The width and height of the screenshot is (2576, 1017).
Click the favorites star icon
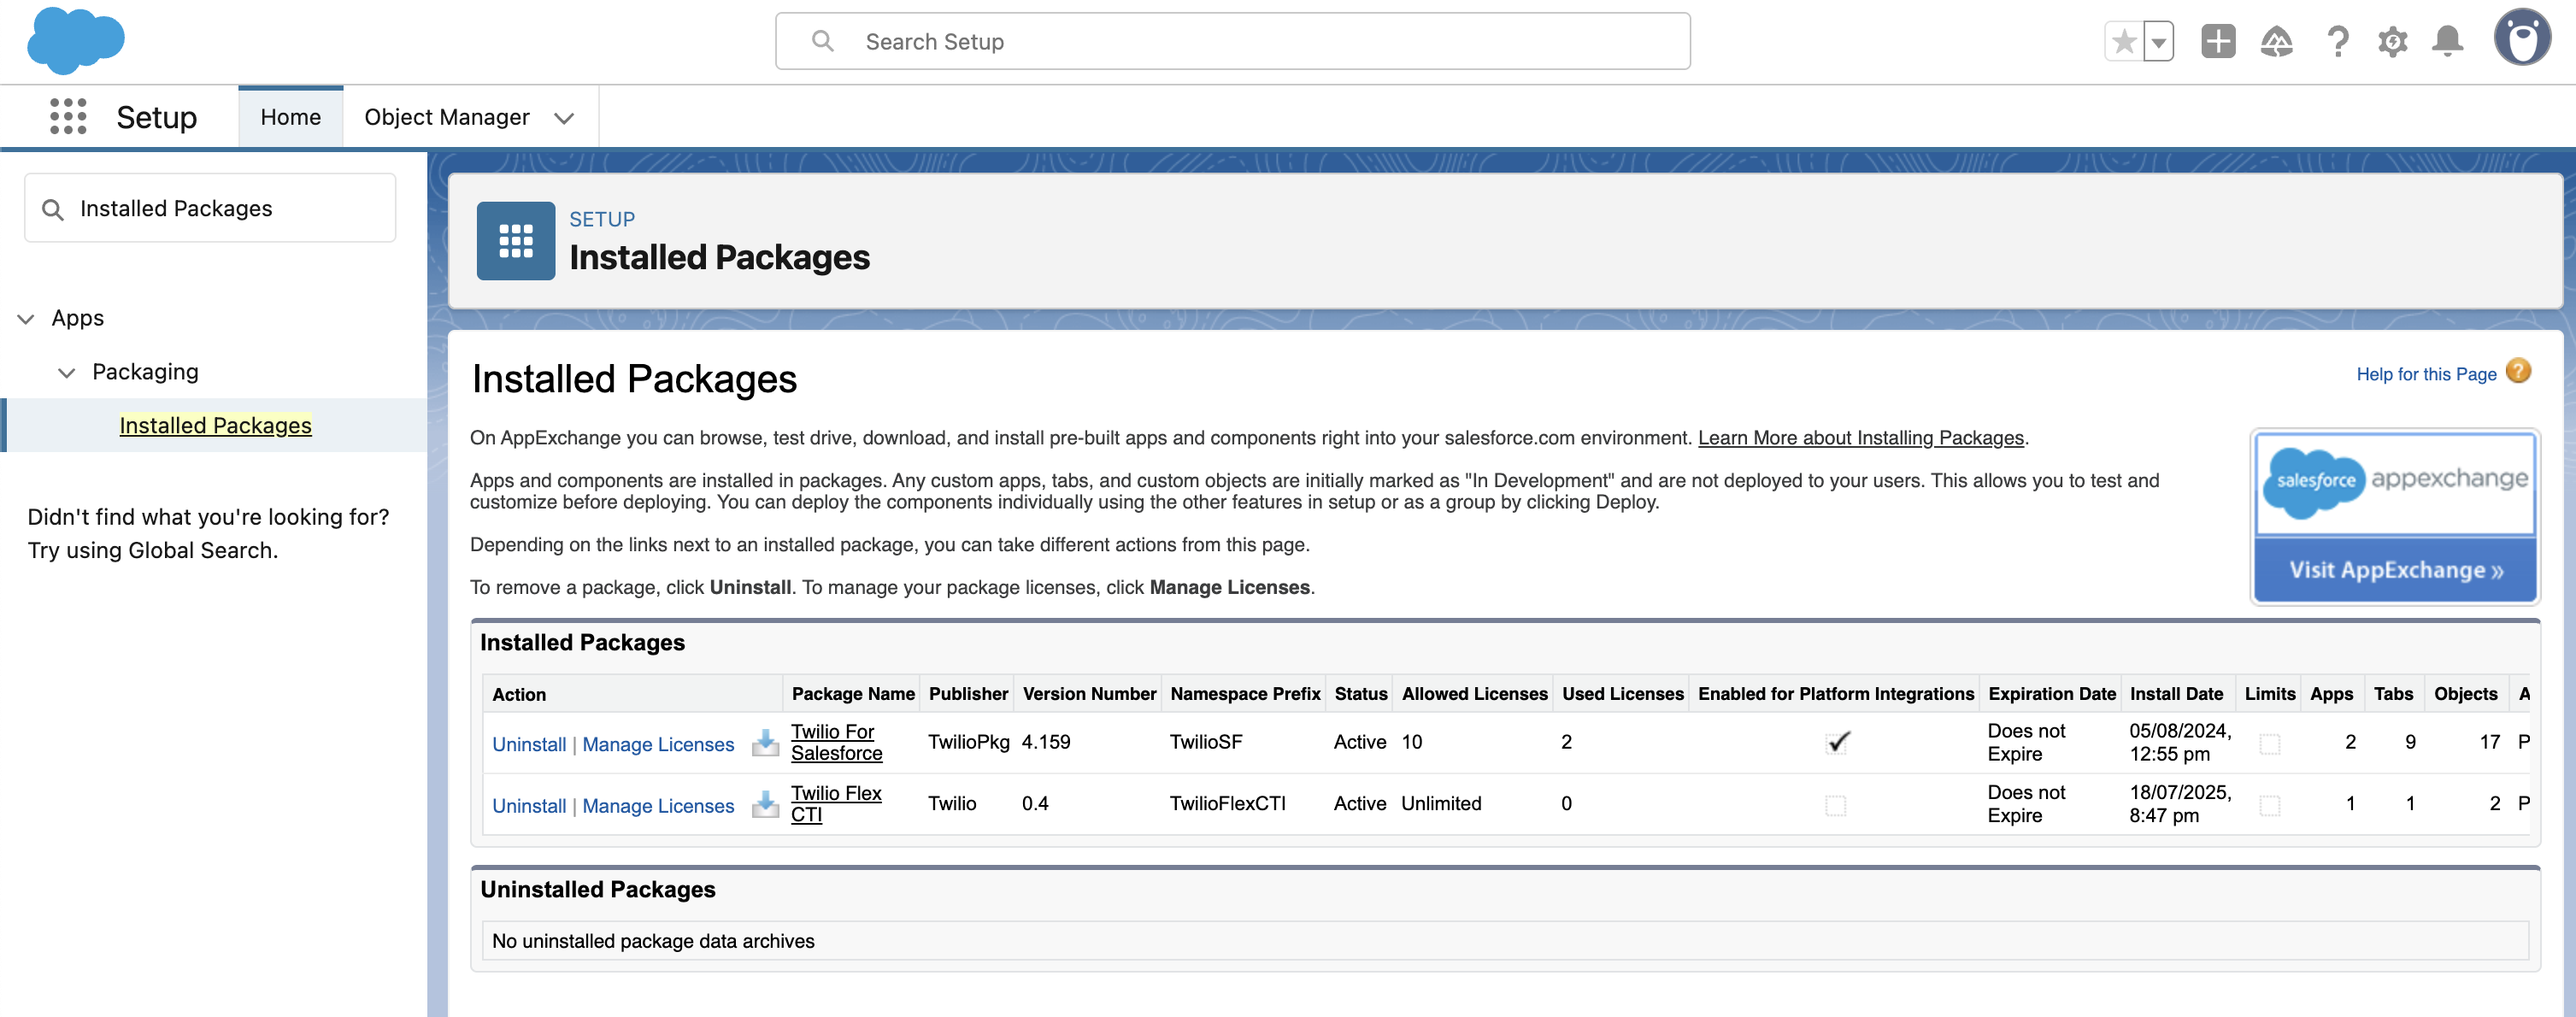coord(2124,42)
